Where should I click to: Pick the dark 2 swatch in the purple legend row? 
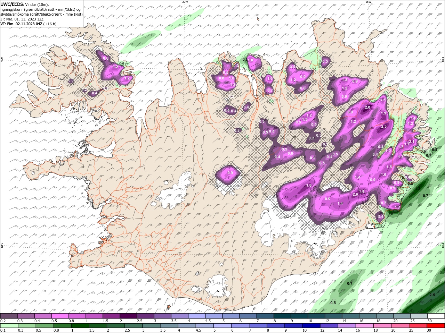tap(129, 316)
